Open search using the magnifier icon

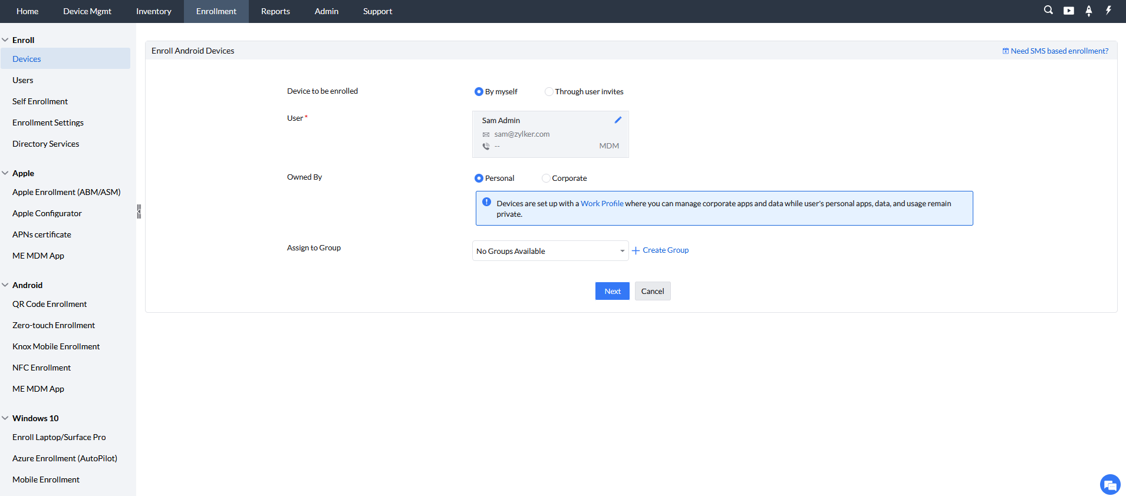tap(1048, 10)
